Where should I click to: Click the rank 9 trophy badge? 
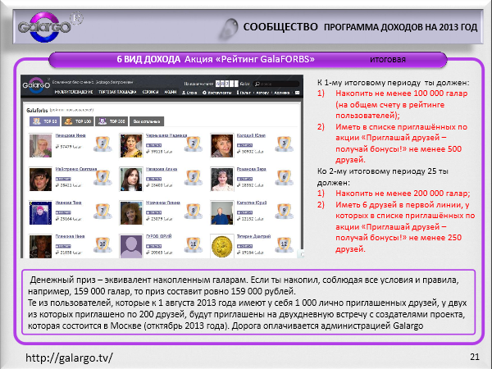284,212
